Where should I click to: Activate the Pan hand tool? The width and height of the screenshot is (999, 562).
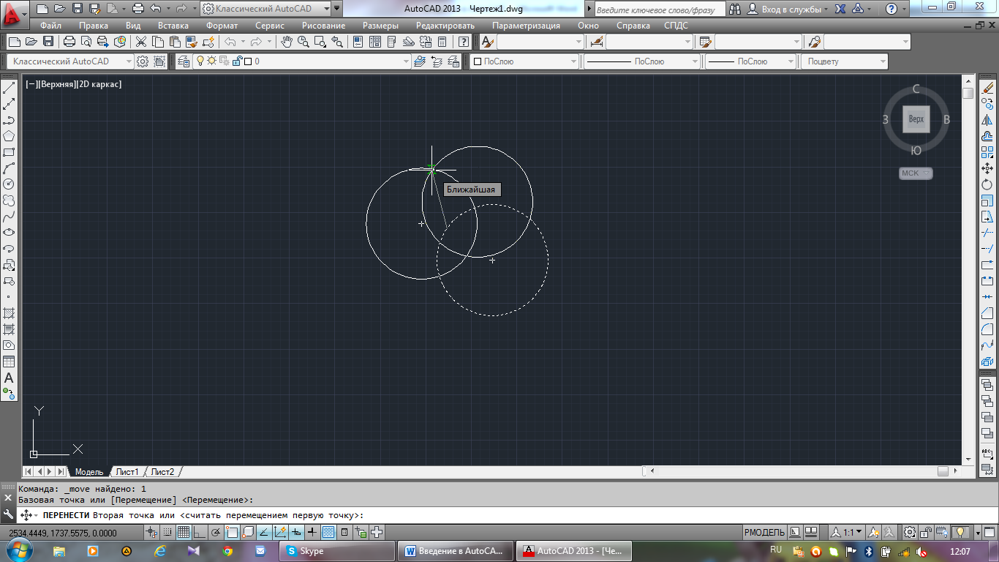pyautogui.click(x=287, y=42)
